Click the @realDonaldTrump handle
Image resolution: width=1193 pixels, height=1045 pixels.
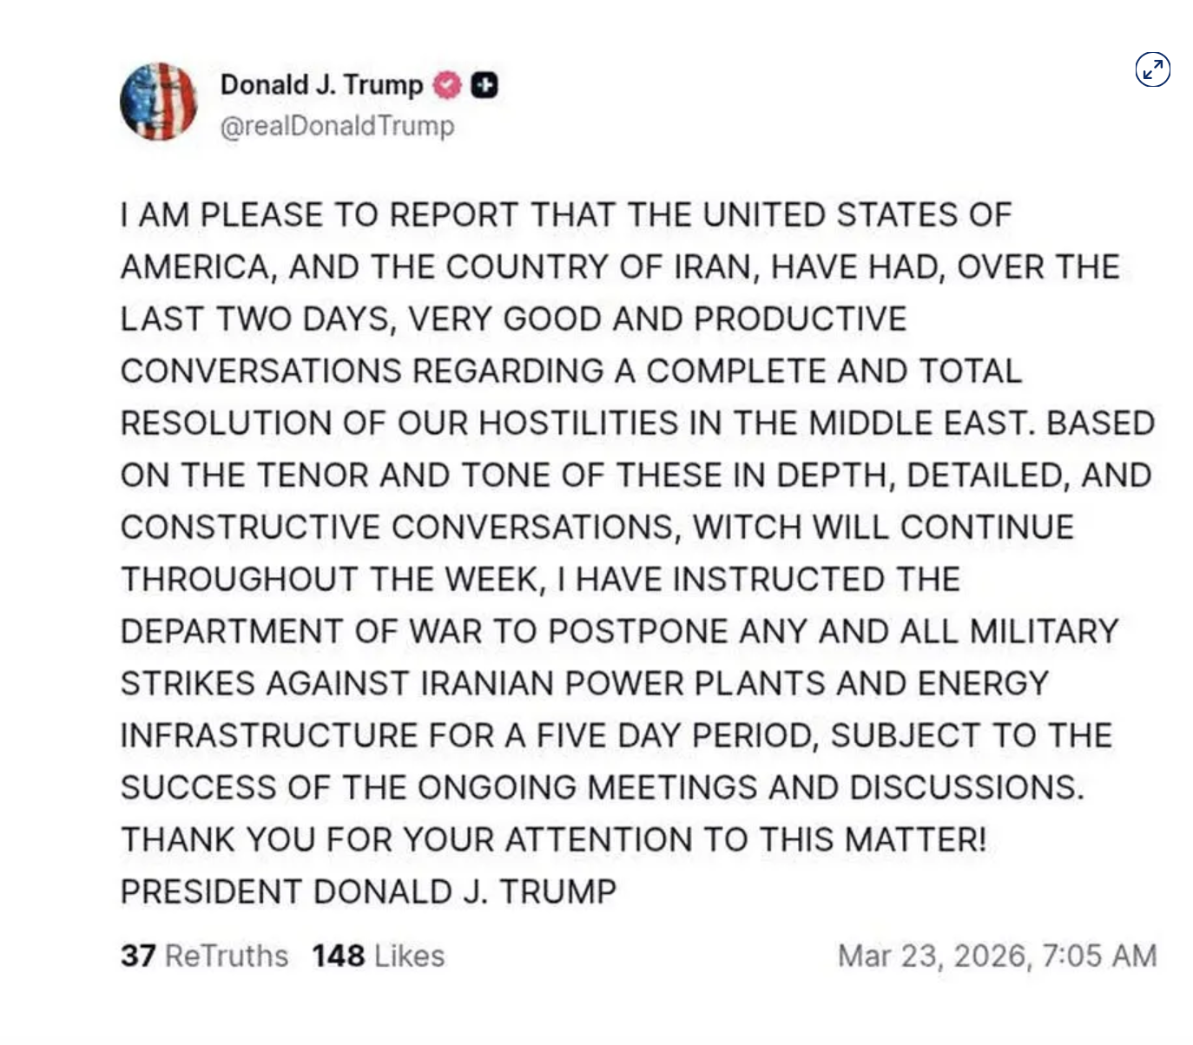click(337, 126)
